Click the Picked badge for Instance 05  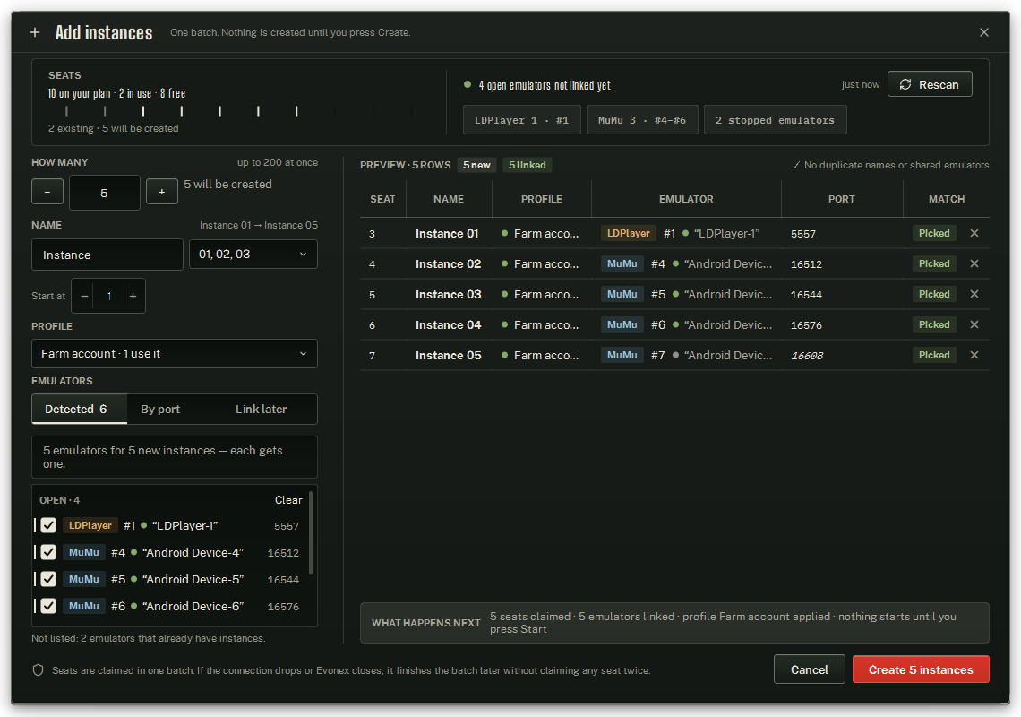pyautogui.click(x=934, y=355)
